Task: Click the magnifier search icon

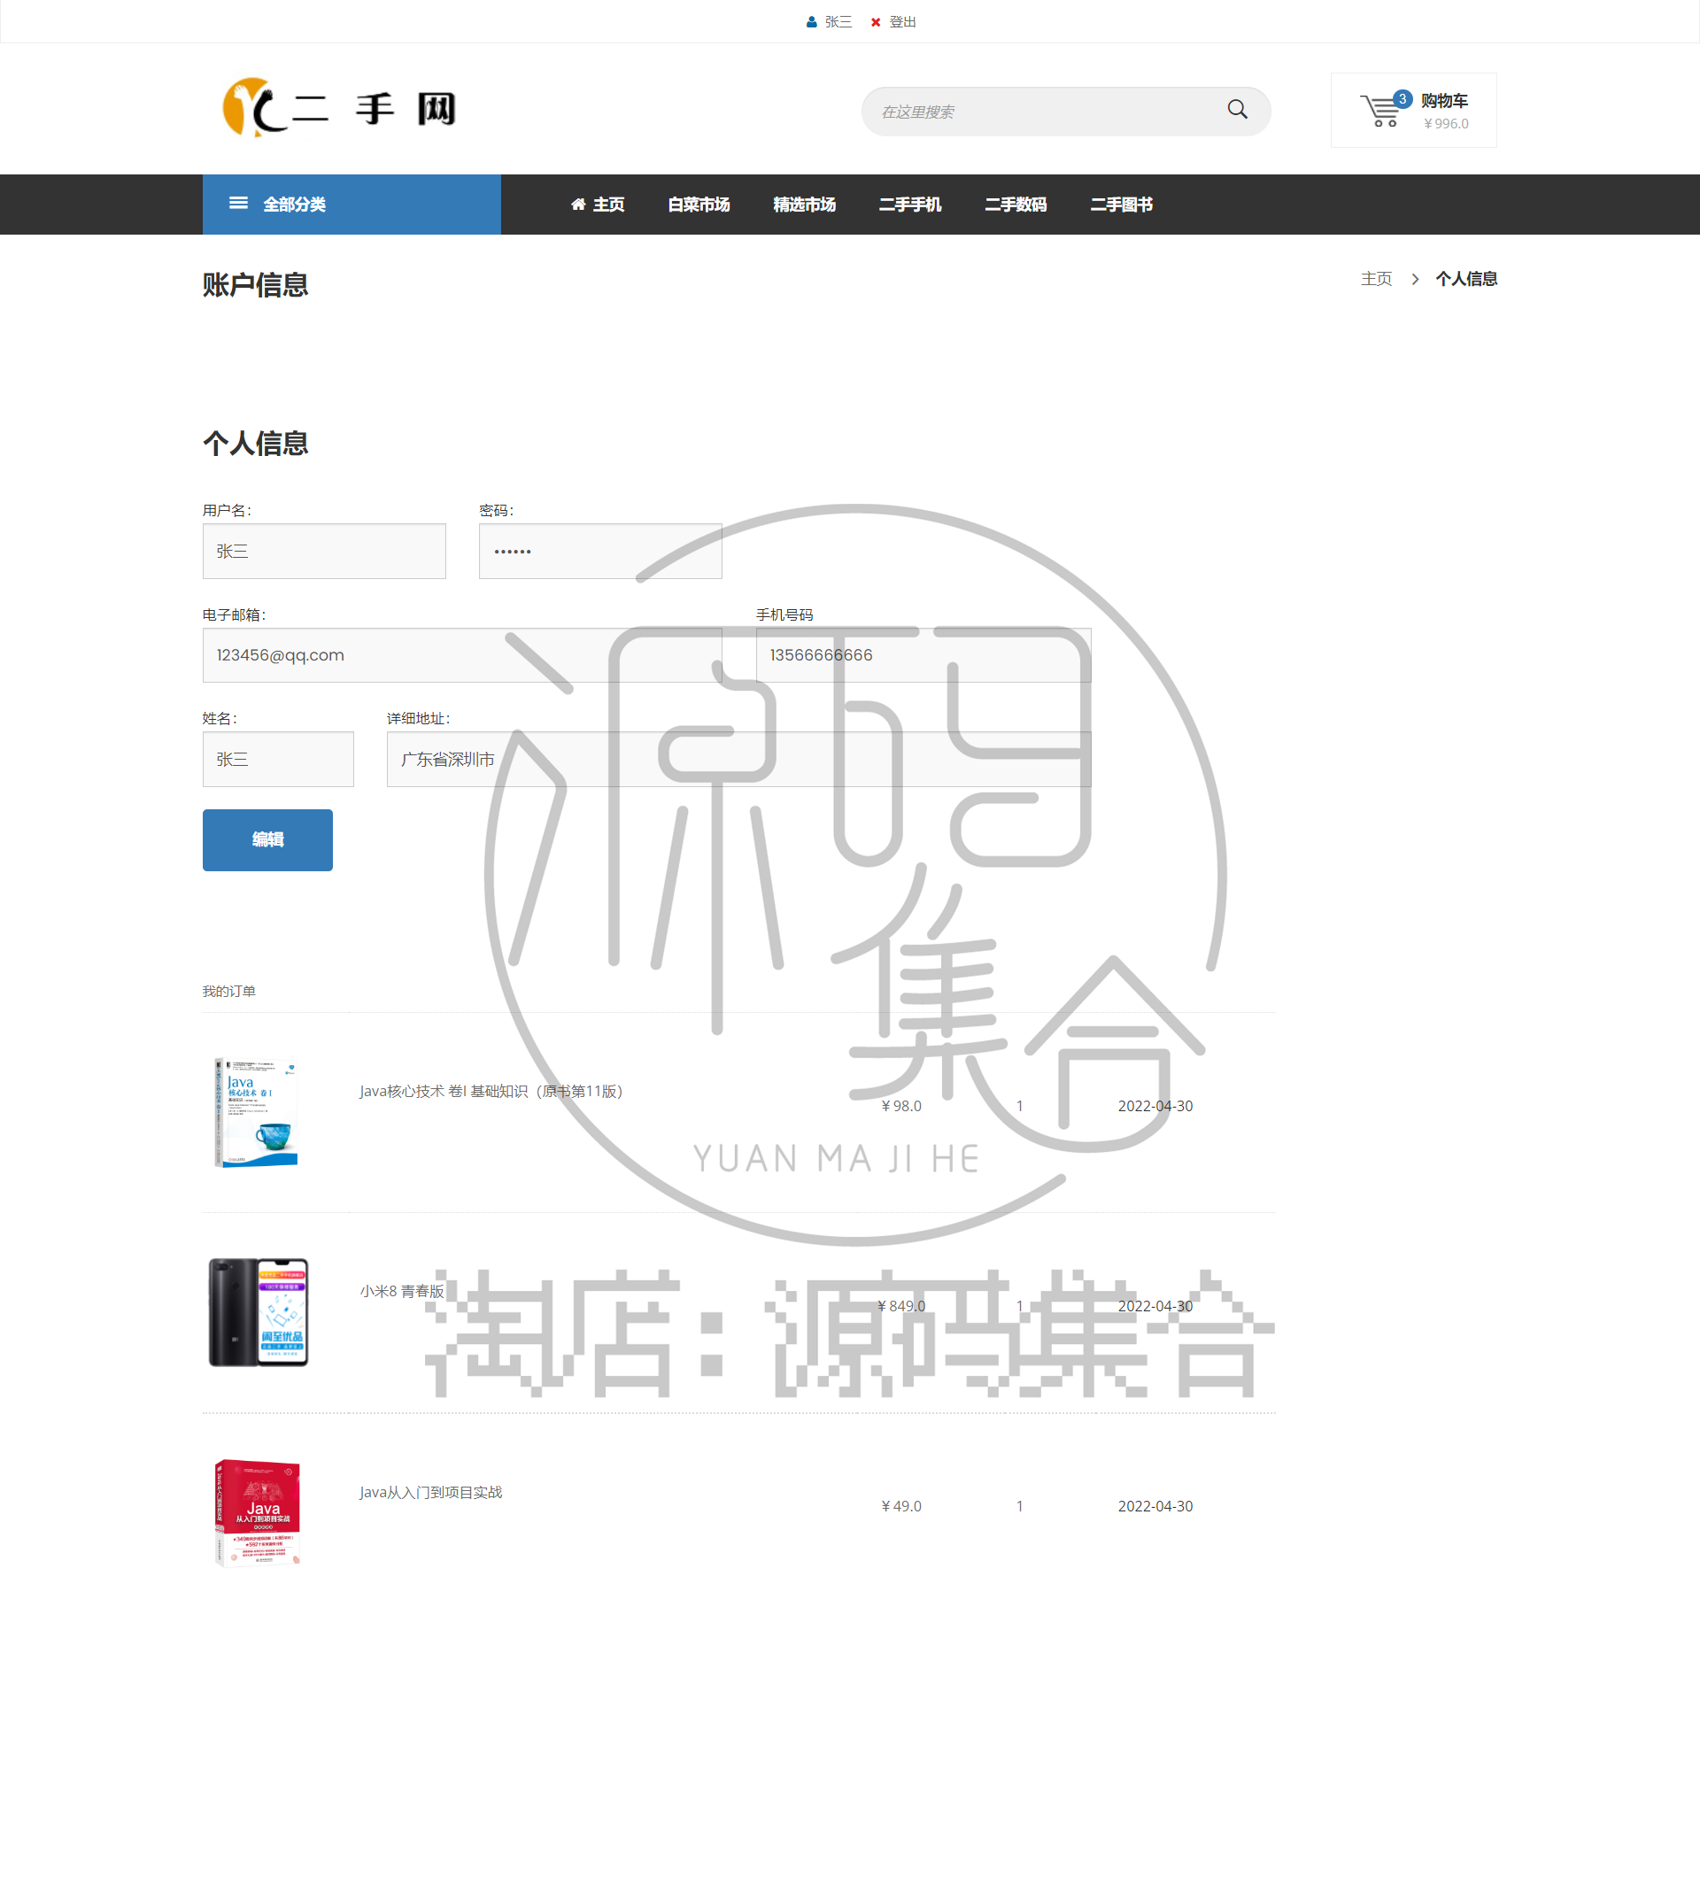Action: (x=1237, y=109)
